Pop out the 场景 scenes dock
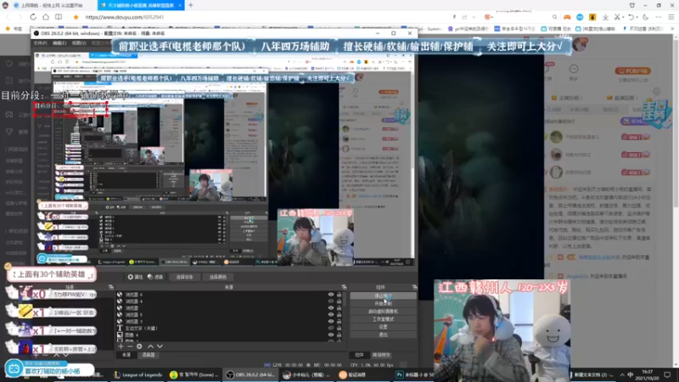 point(111,287)
